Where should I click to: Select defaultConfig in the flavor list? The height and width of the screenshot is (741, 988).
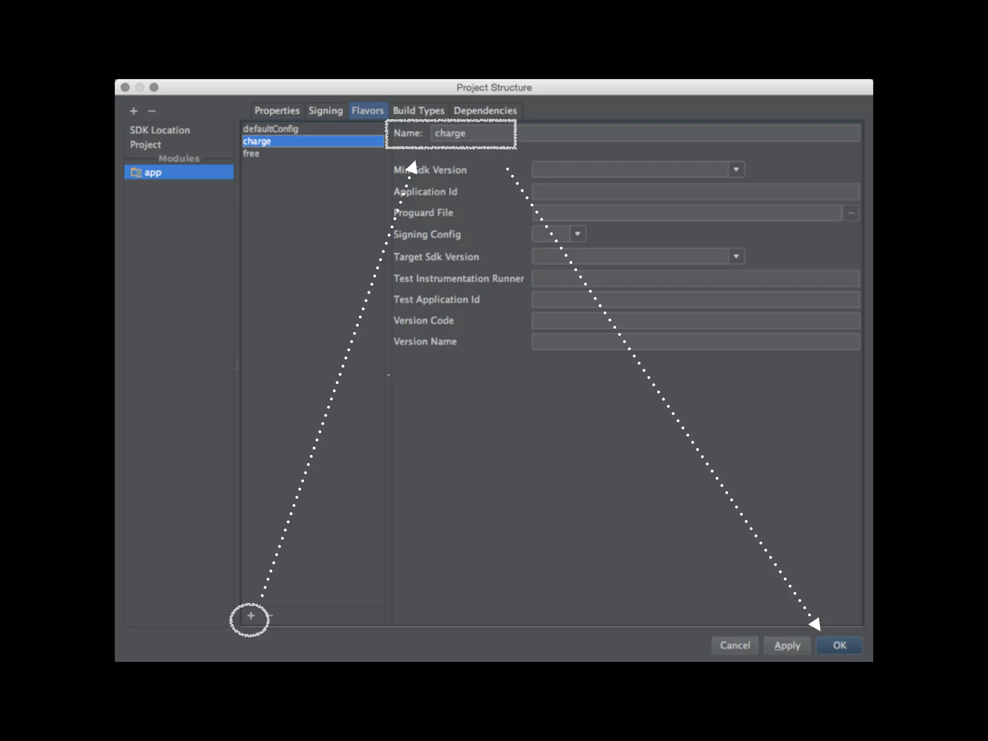271,129
